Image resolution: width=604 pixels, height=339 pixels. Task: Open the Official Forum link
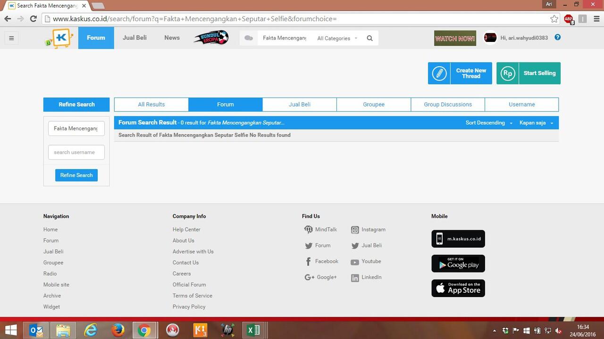[189, 285]
